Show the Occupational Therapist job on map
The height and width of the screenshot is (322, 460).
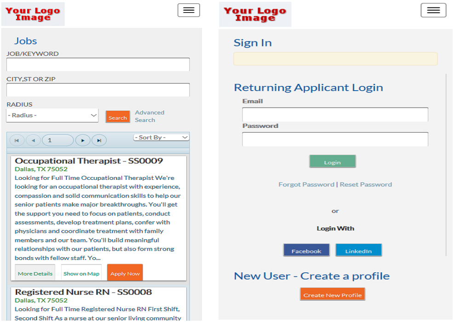81,273
